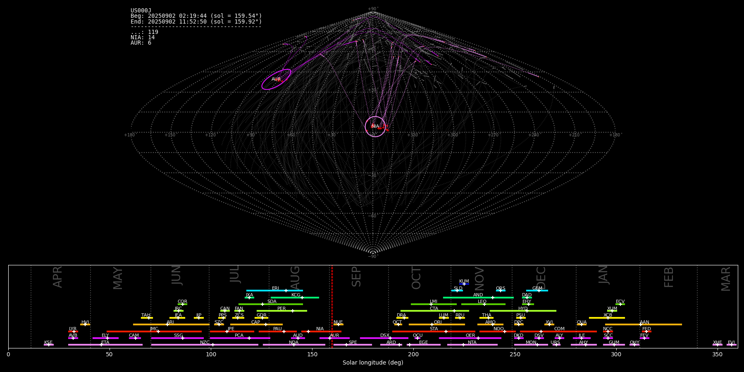
Task: Click the '...: 119' sporadic count text
Action: (144, 32)
